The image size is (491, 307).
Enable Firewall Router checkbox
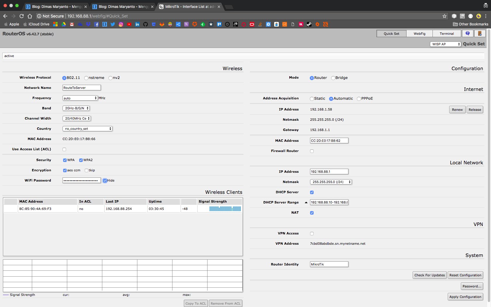[312, 151]
